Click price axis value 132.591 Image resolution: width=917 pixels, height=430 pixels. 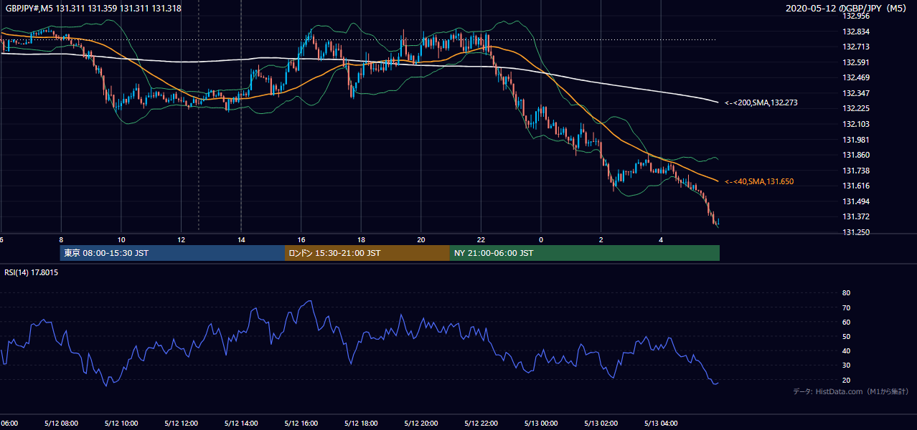pyautogui.click(x=856, y=62)
